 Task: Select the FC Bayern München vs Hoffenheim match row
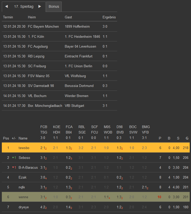(x=59, y=26)
